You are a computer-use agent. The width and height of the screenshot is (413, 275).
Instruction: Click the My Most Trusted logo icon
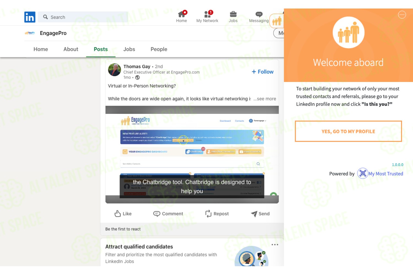[363, 173]
